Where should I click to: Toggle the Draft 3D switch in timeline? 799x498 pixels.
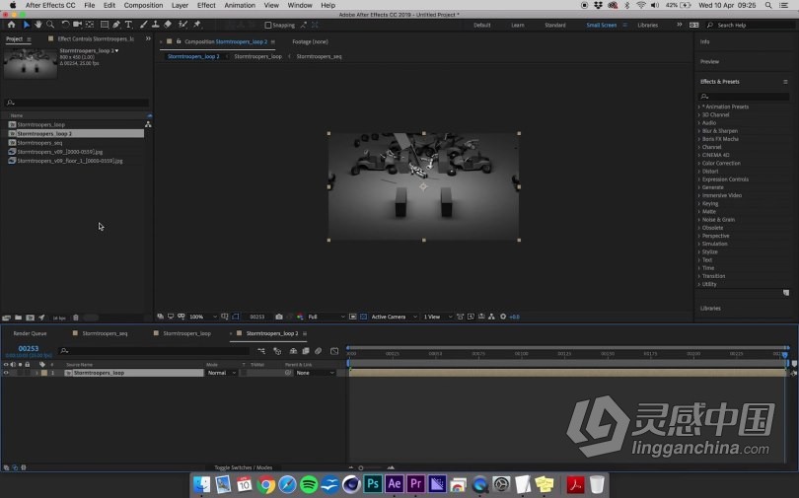click(x=277, y=351)
